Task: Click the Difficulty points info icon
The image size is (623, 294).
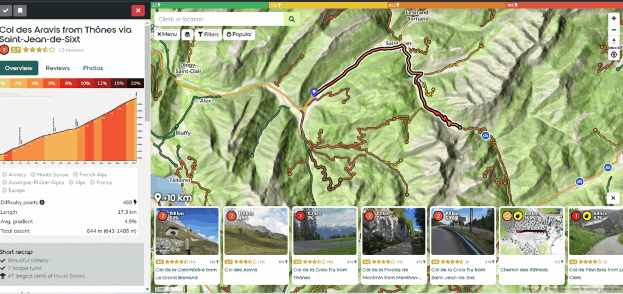Action: point(42,202)
